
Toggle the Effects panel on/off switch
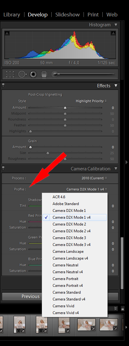[3, 85]
